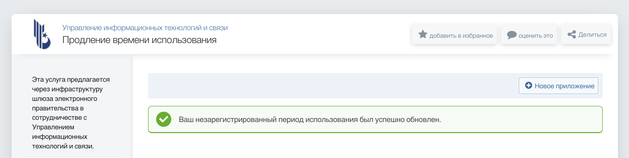Viewport: 629px width, 158px height.
Task: Click the speech bubble rating icon
Action: pos(512,35)
